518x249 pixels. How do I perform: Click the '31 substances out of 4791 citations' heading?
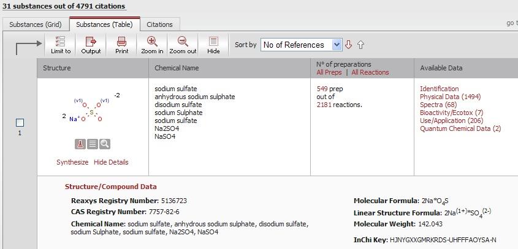coord(64,6)
